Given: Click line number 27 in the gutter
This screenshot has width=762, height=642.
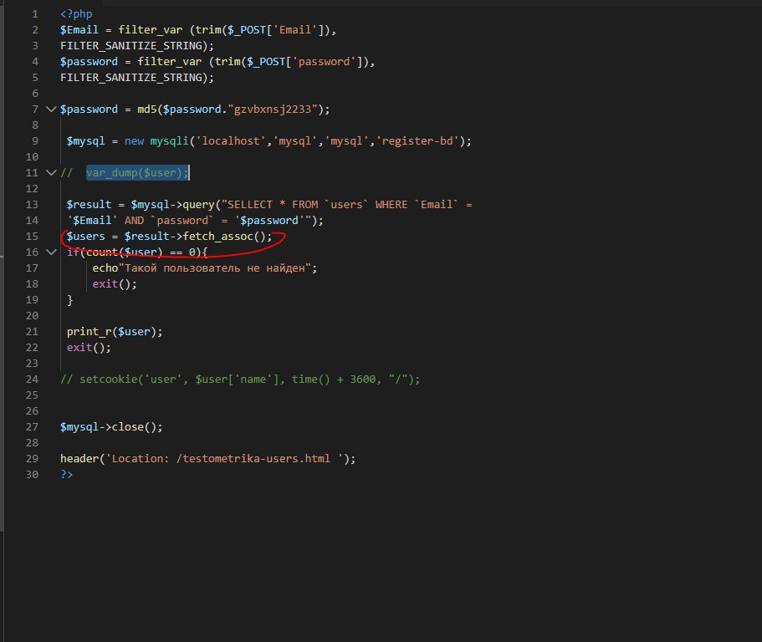Looking at the screenshot, I should (x=32, y=427).
